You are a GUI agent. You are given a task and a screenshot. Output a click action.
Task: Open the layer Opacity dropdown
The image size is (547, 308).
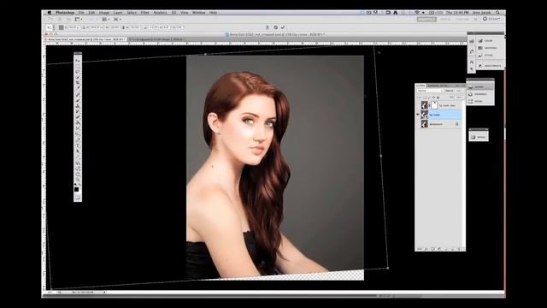458,91
